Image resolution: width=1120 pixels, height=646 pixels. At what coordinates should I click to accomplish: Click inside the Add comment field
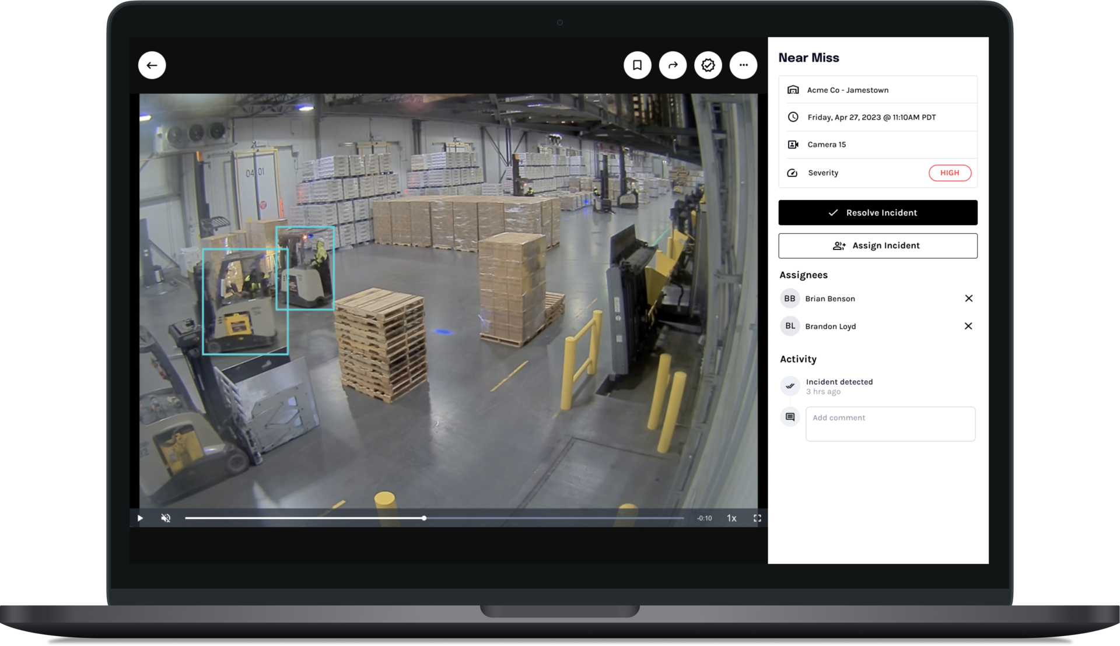[890, 423]
